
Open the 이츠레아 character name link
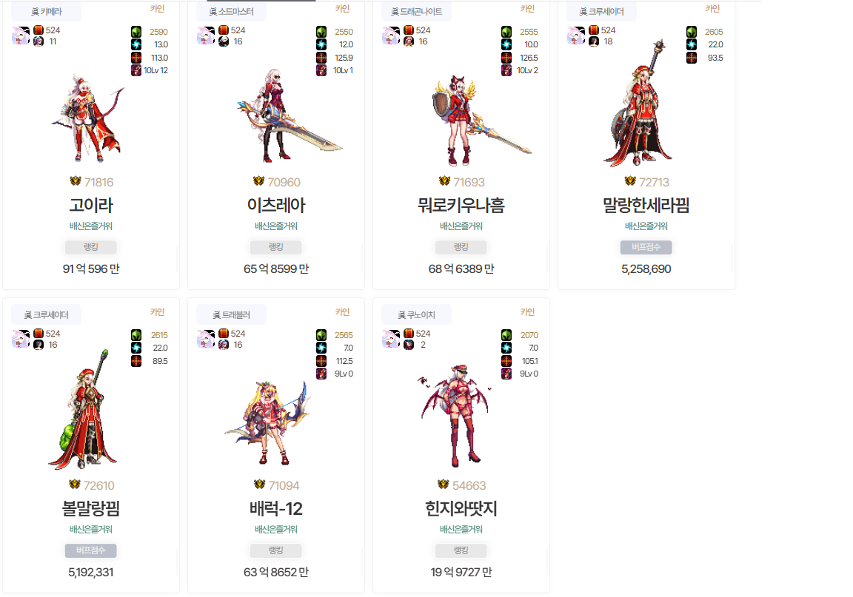276,205
